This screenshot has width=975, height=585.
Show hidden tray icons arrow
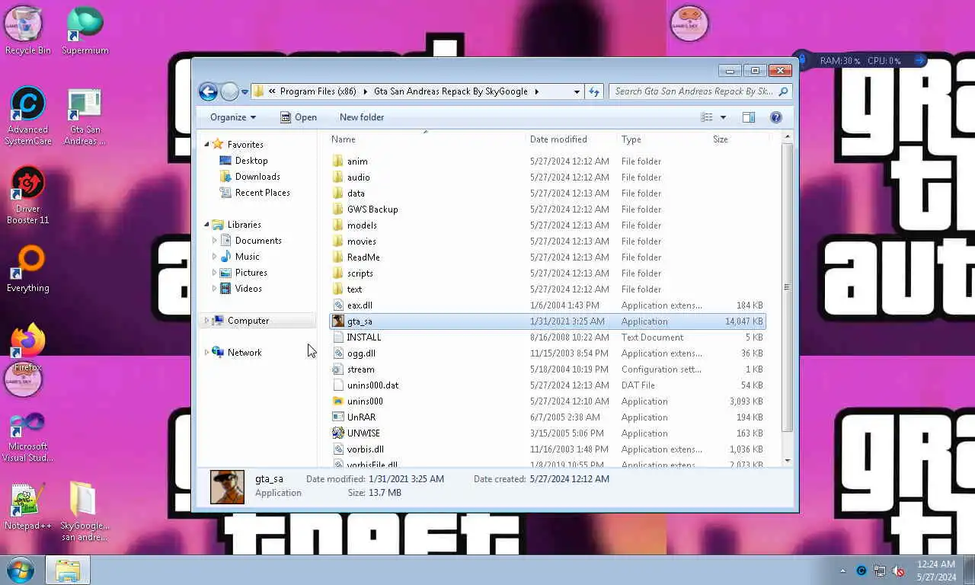pyautogui.click(x=842, y=571)
